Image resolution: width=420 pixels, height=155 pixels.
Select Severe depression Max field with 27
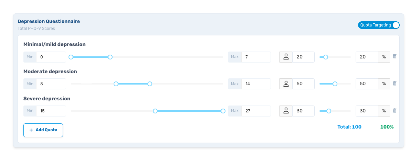[x=256, y=111]
